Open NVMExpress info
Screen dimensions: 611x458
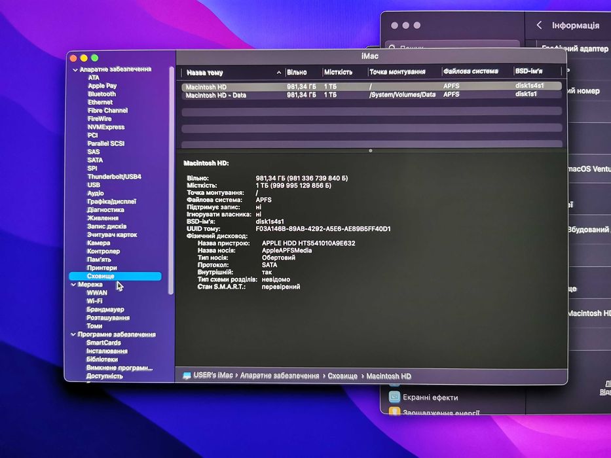click(x=106, y=127)
